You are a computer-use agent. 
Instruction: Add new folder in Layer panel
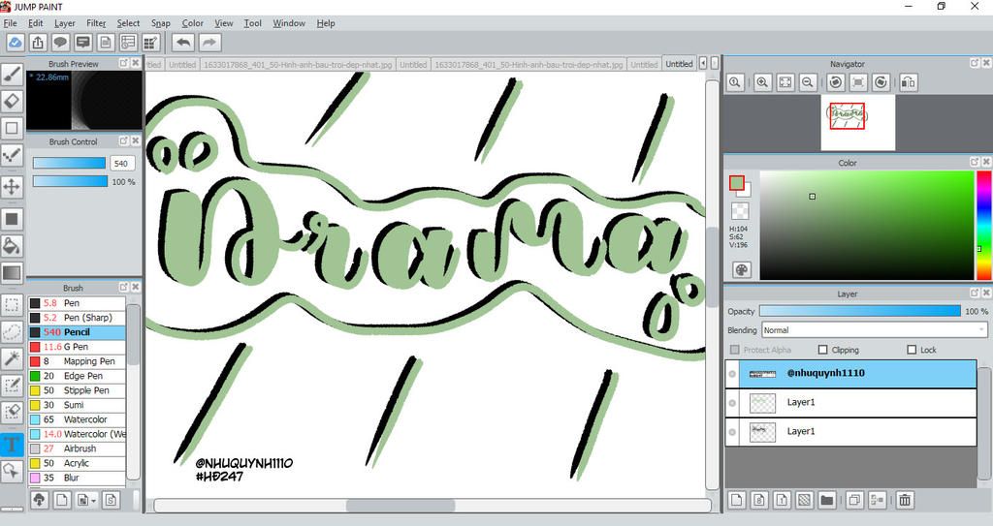[826, 500]
